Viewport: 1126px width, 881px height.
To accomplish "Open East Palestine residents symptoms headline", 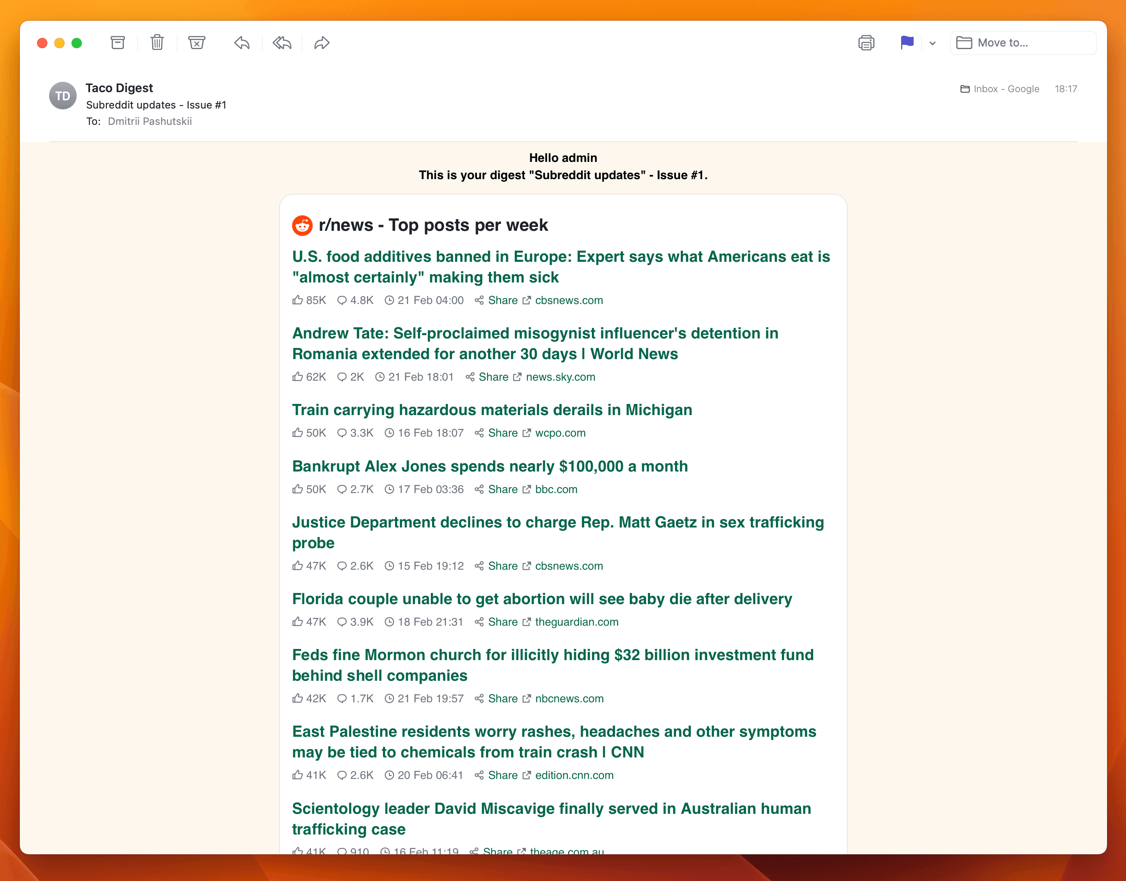I will (x=554, y=742).
